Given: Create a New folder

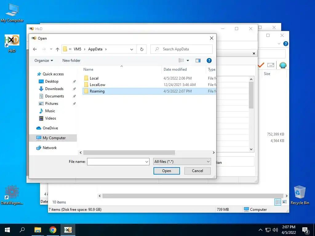Looking at the screenshot, I should 71,61.
